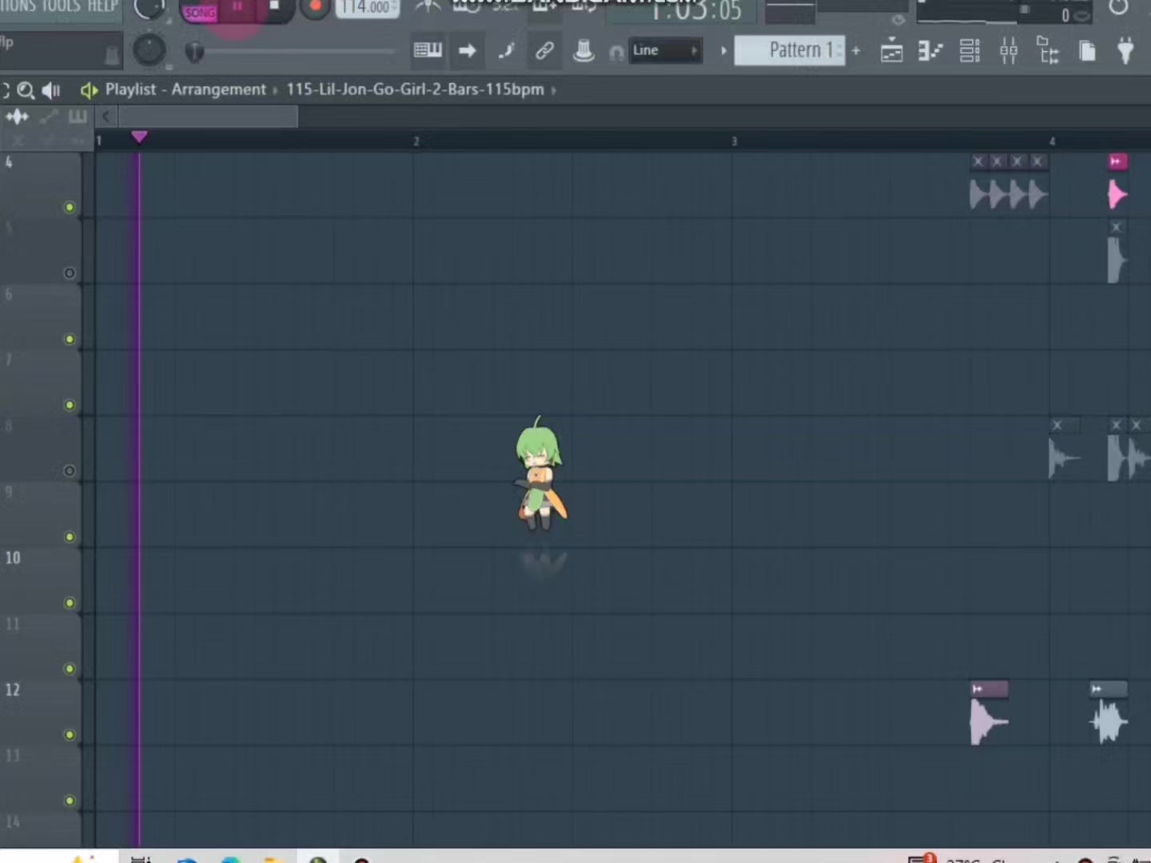Open the Mixer icon
Screen dimensions: 1151x863
click(x=1009, y=52)
